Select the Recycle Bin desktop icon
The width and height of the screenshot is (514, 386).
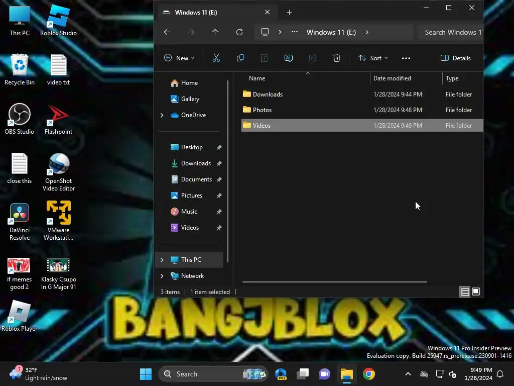(20, 69)
